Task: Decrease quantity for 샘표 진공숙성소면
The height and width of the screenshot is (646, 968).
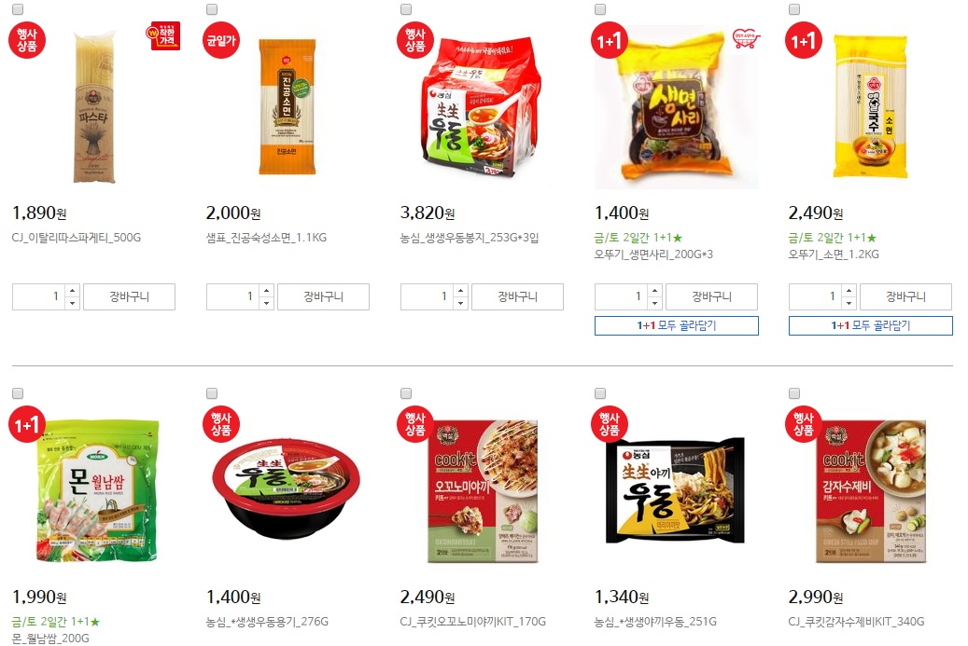Action: pos(267,303)
